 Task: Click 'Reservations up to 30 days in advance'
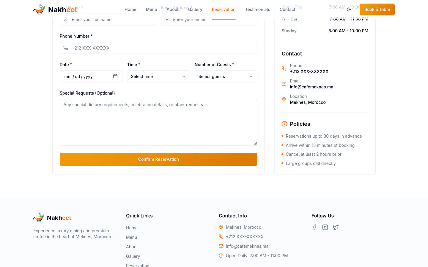[324, 136]
